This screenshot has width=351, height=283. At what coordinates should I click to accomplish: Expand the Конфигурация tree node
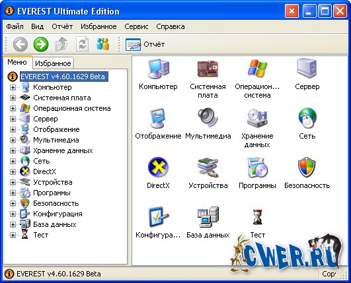click(x=13, y=214)
